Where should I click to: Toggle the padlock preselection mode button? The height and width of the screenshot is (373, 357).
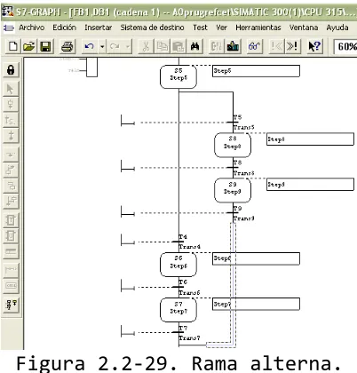[11, 70]
